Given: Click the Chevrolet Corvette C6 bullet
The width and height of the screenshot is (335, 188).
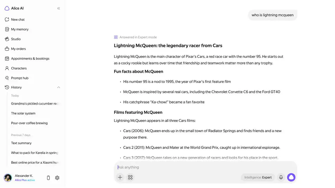Looking at the screenshot, I should coord(202,92).
